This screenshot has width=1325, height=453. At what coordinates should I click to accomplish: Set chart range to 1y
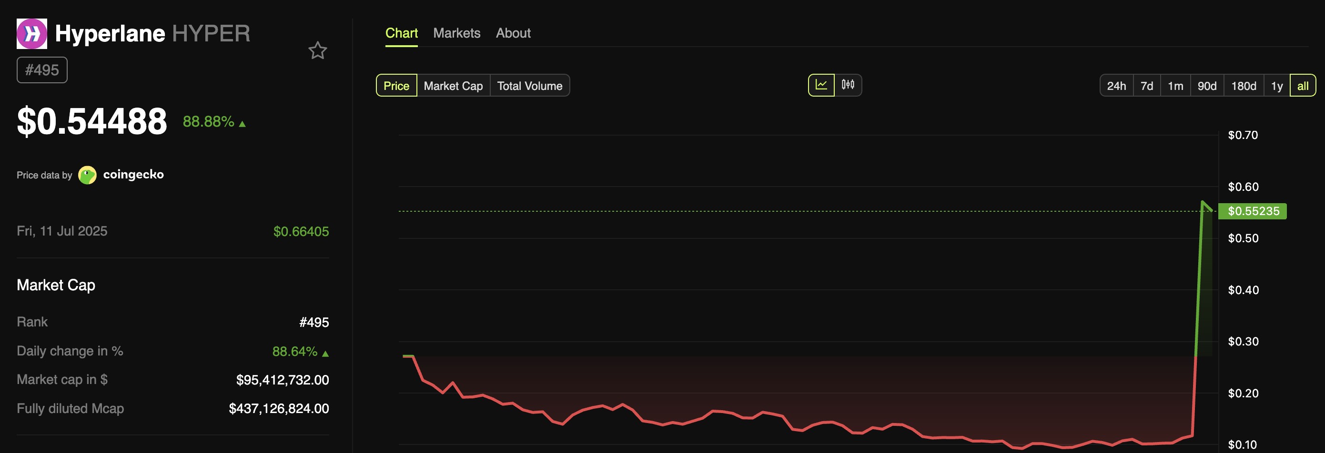click(x=1277, y=85)
